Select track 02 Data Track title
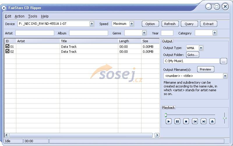 click(69, 52)
